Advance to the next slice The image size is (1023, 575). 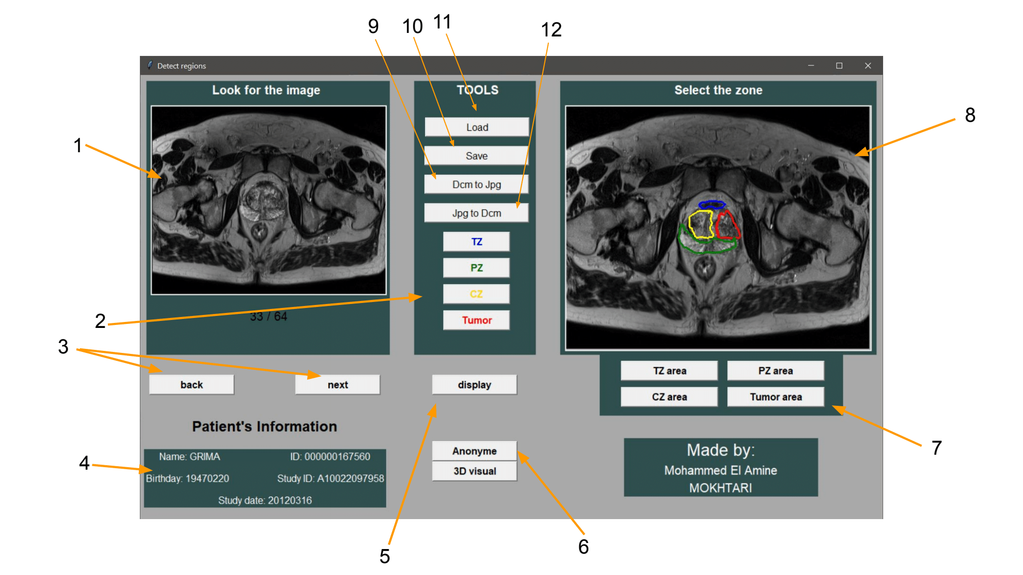(337, 384)
